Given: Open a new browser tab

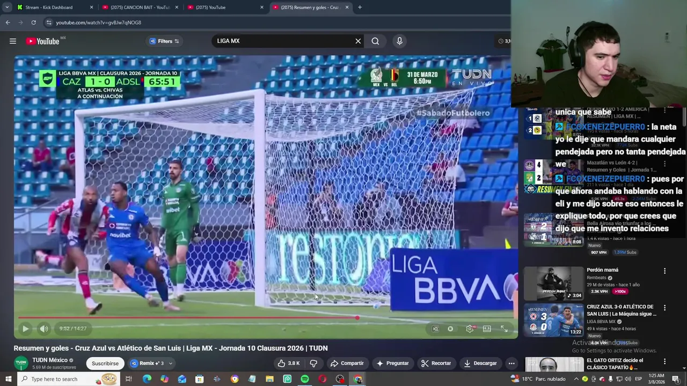Looking at the screenshot, I should 360,8.
